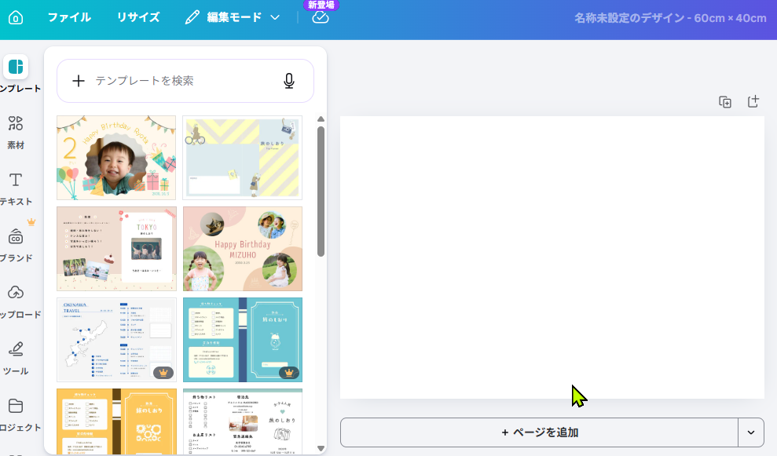Screen dimensions: 777x456
Task: Click the 新登場 badge
Action: tap(321, 5)
